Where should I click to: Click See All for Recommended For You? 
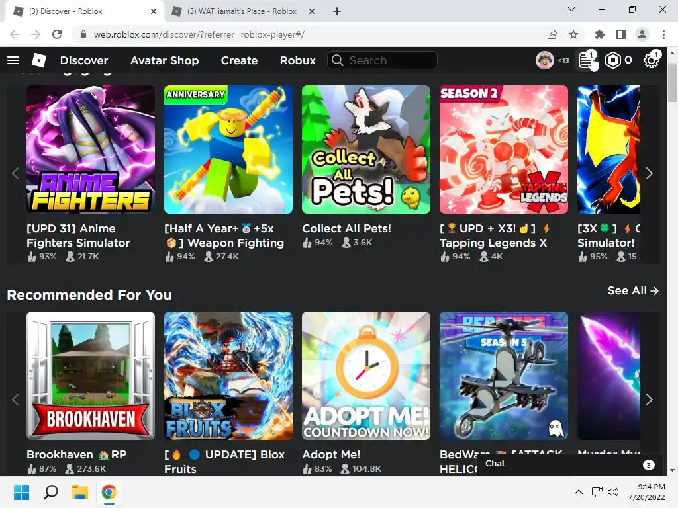coord(633,291)
